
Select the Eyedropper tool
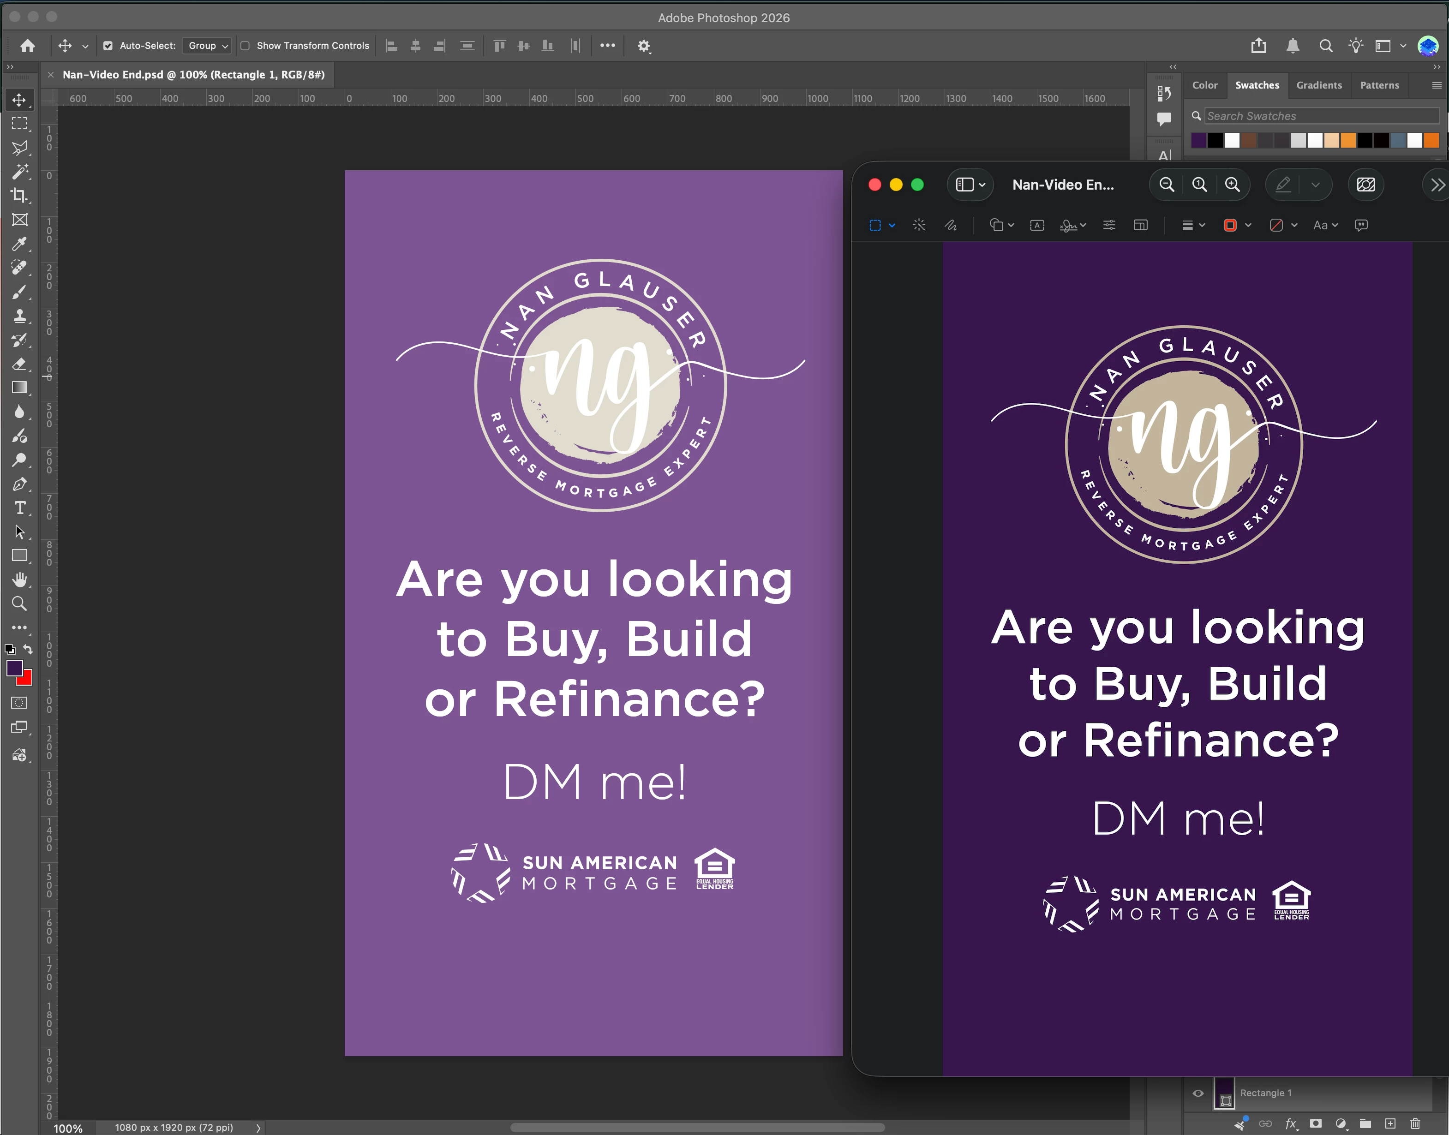click(x=19, y=244)
